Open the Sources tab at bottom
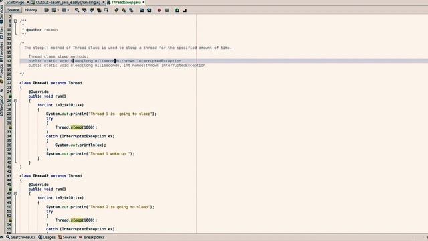The height and width of the screenshot is (241, 428). click(67, 237)
